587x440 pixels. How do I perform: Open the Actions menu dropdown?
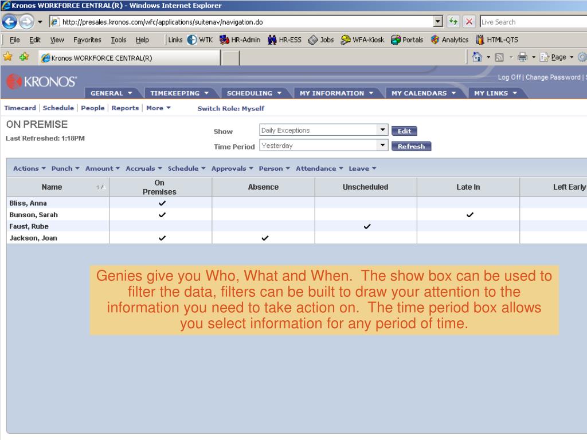29,168
